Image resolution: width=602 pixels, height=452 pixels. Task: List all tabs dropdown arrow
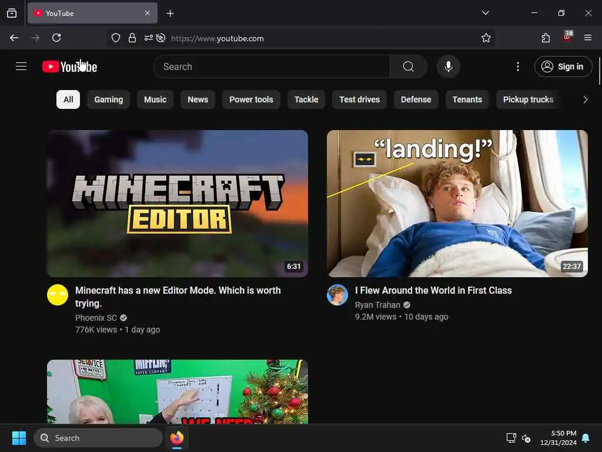[x=485, y=13]
